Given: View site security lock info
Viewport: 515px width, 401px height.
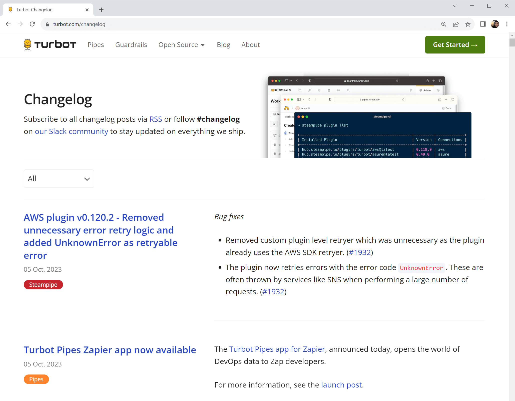Looking at the screenshot, I should click(x=47, y=24).
